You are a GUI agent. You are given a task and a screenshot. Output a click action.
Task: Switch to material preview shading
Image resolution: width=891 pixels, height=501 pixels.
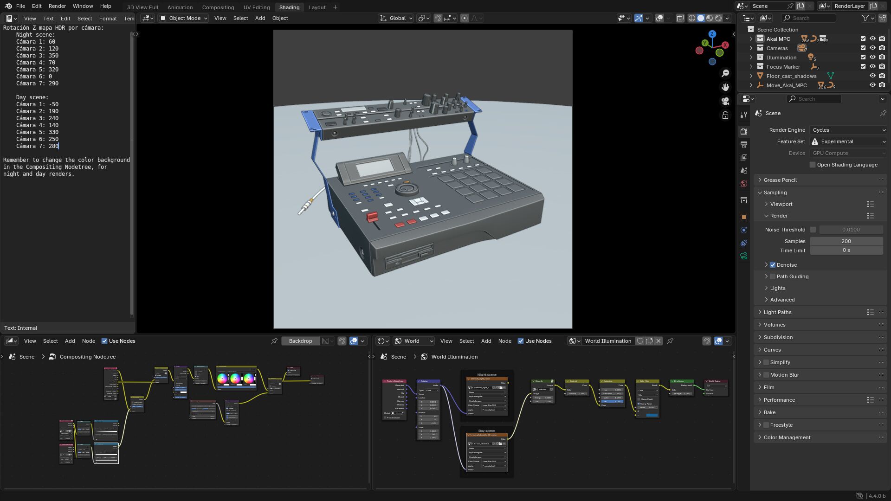click(x=710, y=18)
